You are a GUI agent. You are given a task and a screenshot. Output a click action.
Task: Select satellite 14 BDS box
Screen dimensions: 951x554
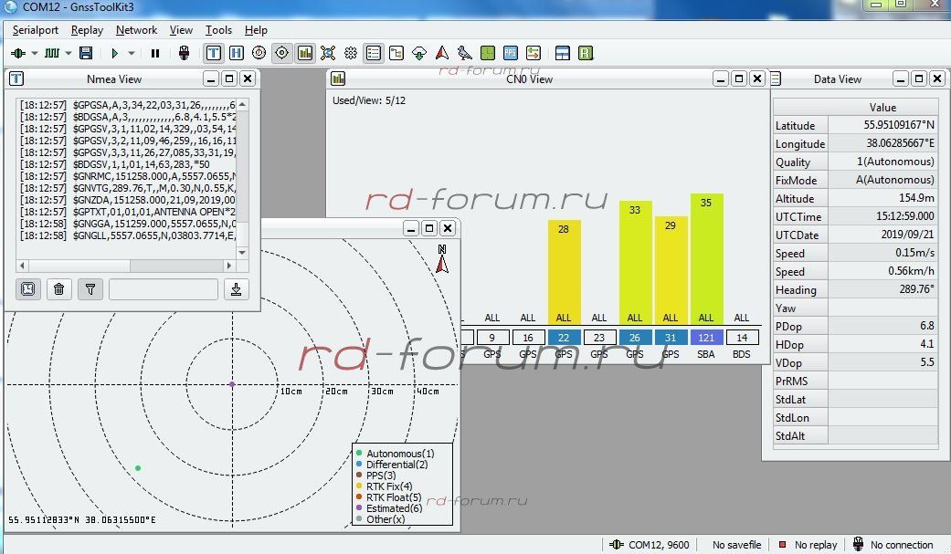[742, 338]
